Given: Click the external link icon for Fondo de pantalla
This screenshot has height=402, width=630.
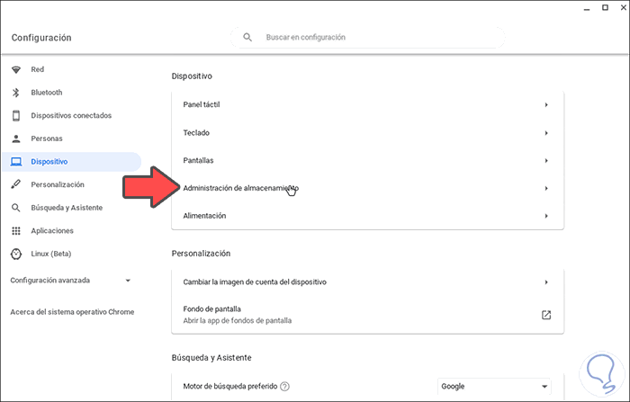Looking at the screenshot, I should click(x=545, y=315).
